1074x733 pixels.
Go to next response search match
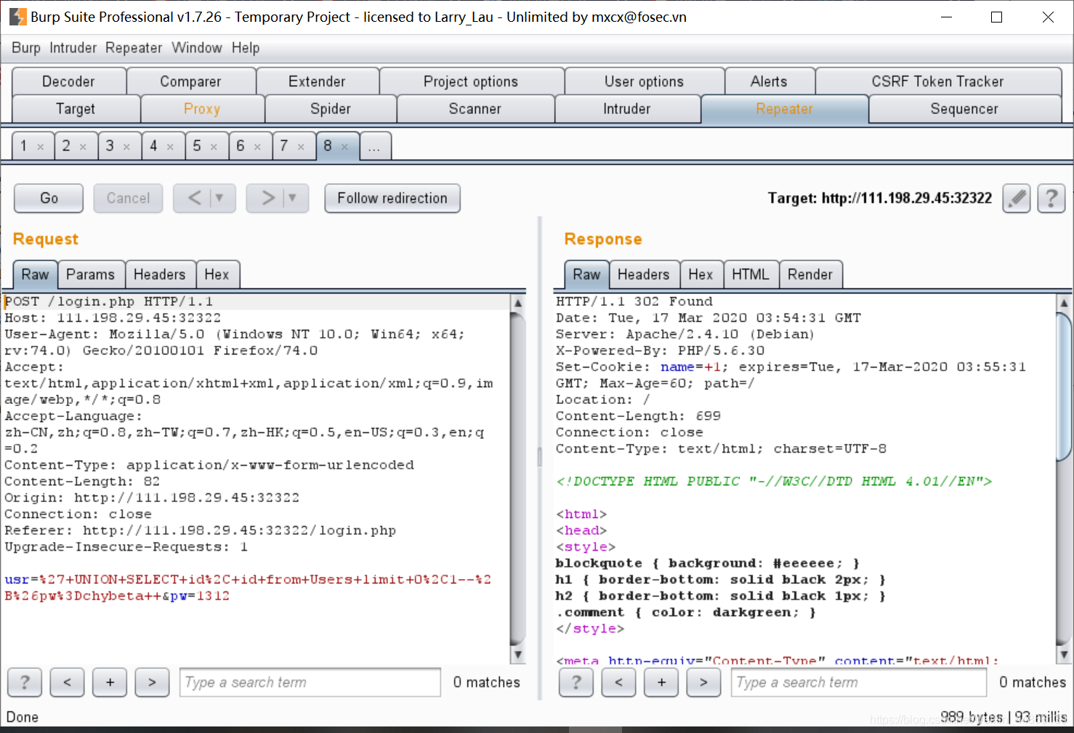[x=704, y=682]
